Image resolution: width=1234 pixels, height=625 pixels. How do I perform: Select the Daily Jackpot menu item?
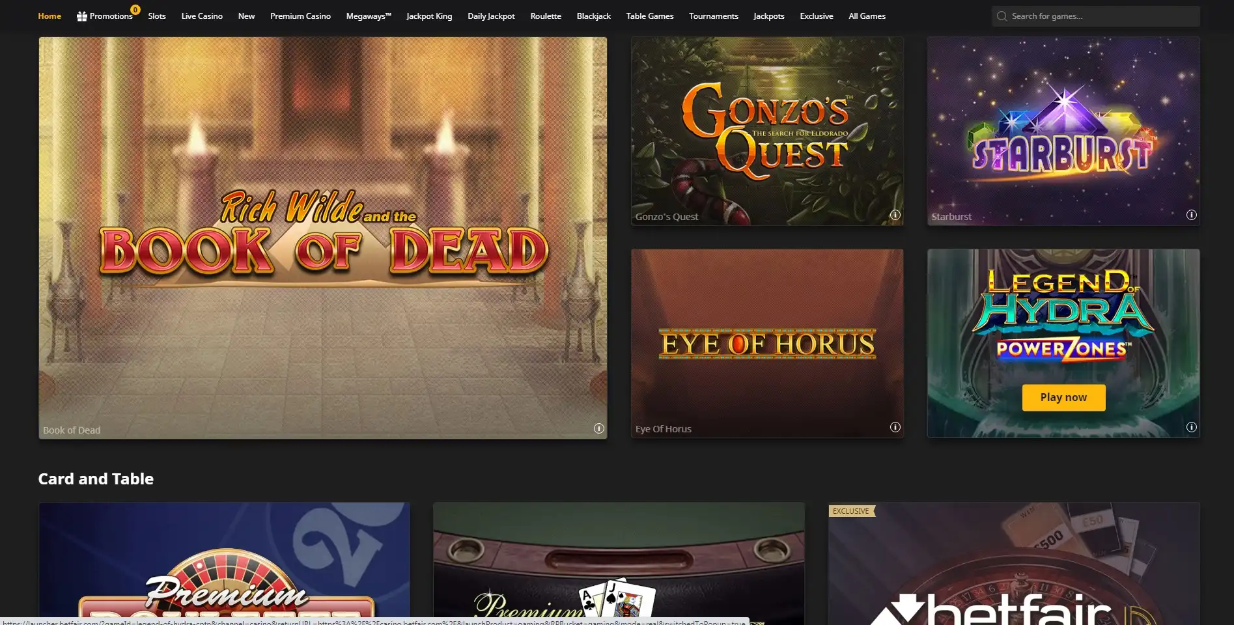pos(491,16)
